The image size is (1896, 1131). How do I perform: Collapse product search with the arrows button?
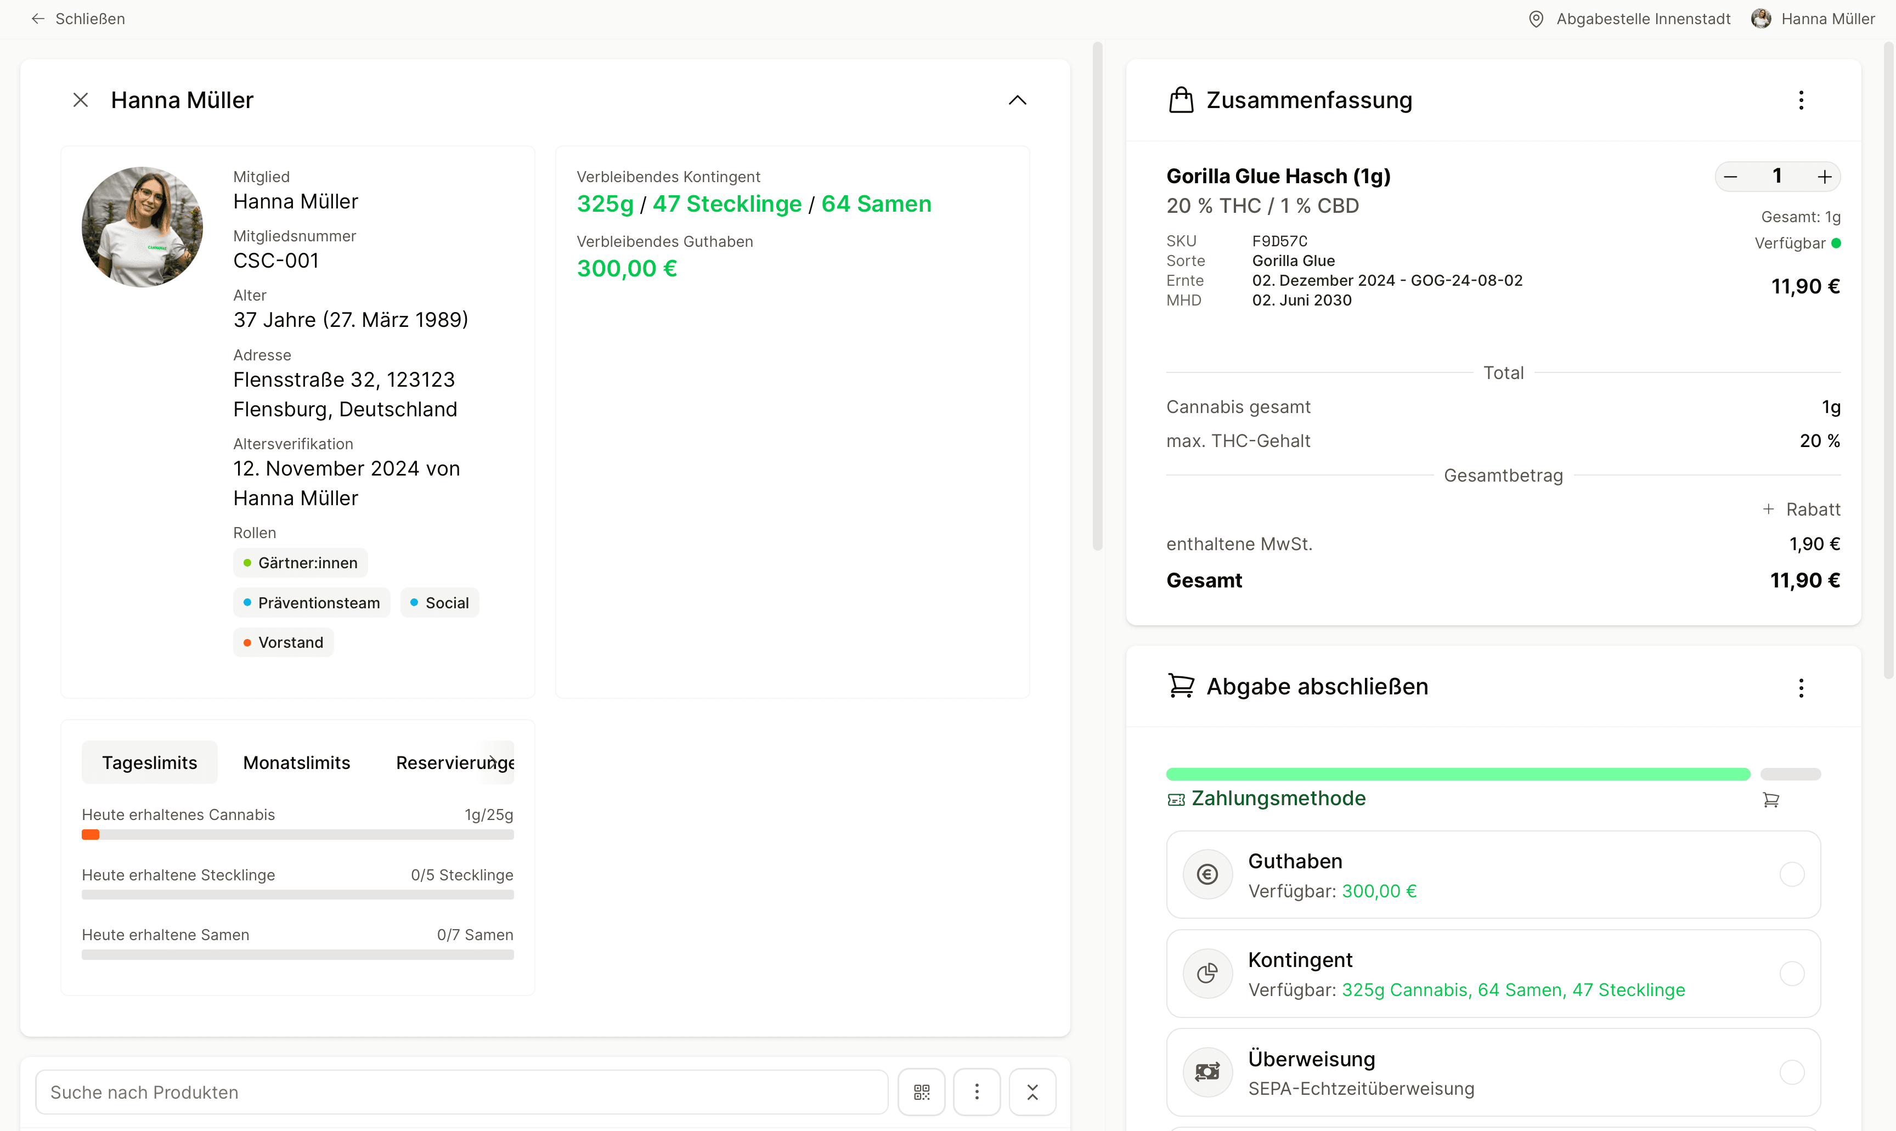coord(1032,1092)
